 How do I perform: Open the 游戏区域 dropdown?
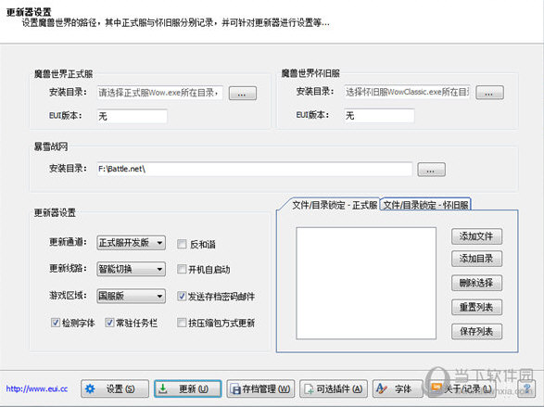pyautogui.click(x=132, y=296)
